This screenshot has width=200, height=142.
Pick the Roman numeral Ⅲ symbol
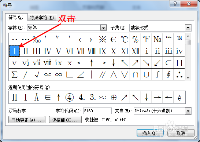tap(37, 51)
